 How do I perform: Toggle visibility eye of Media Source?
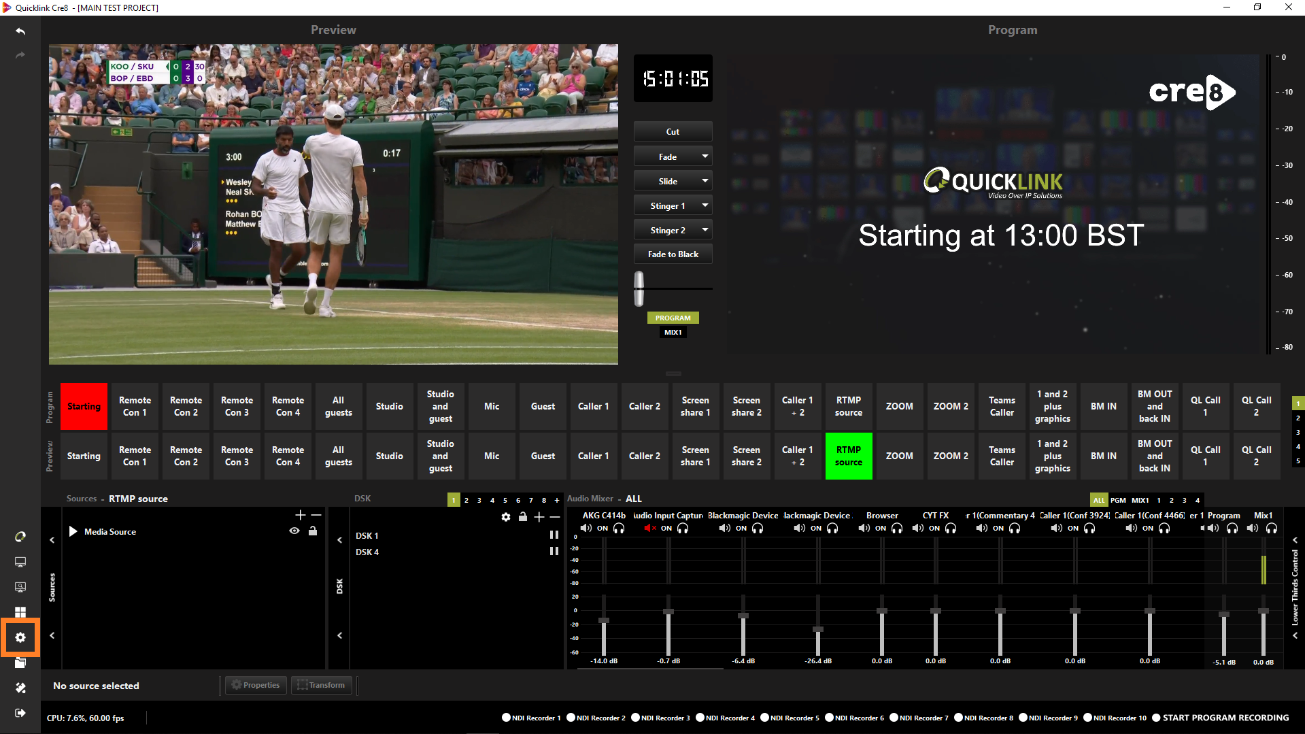(x=294, y=531)
